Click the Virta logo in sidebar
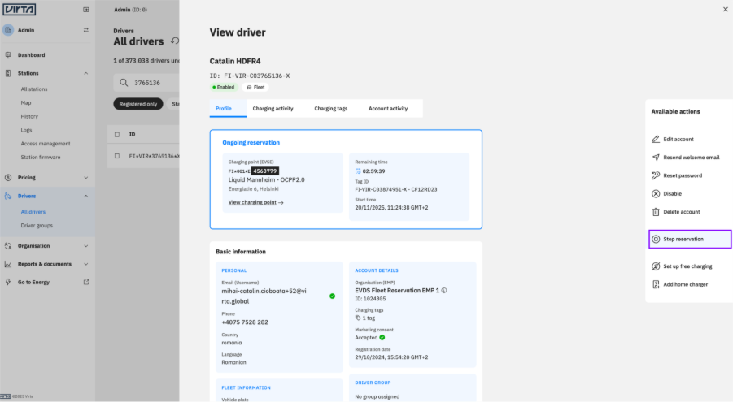Viewport: 733px width, 402px height. pyautogui.click(x=20, y=9)
